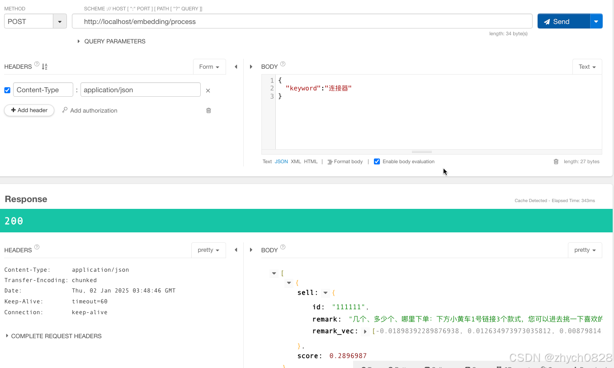
Task: Edit the Content-Type header name field
Action: click(43, 90)
